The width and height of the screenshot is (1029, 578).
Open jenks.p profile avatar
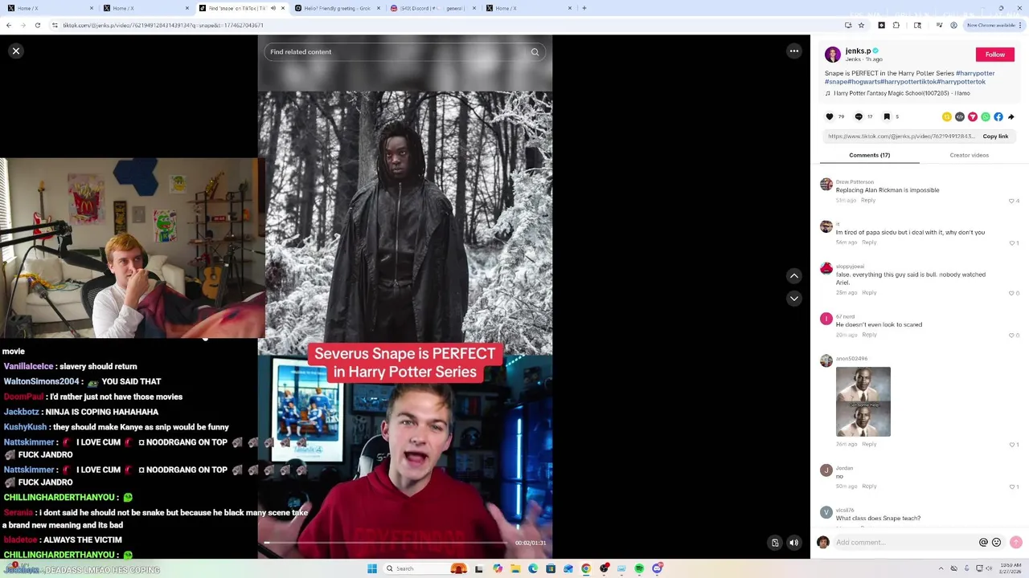(x=833, y=55)
